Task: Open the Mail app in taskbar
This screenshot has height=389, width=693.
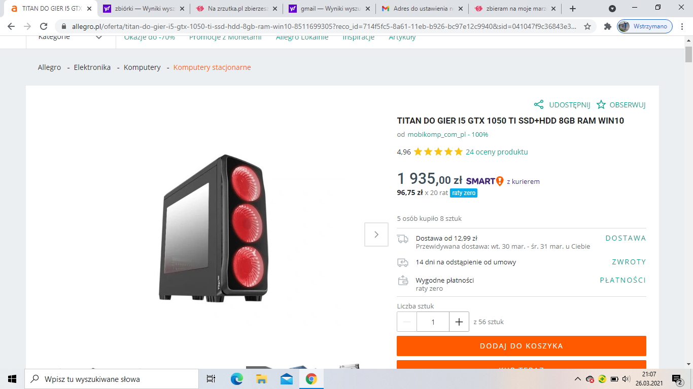Action: tap(286, 379)
